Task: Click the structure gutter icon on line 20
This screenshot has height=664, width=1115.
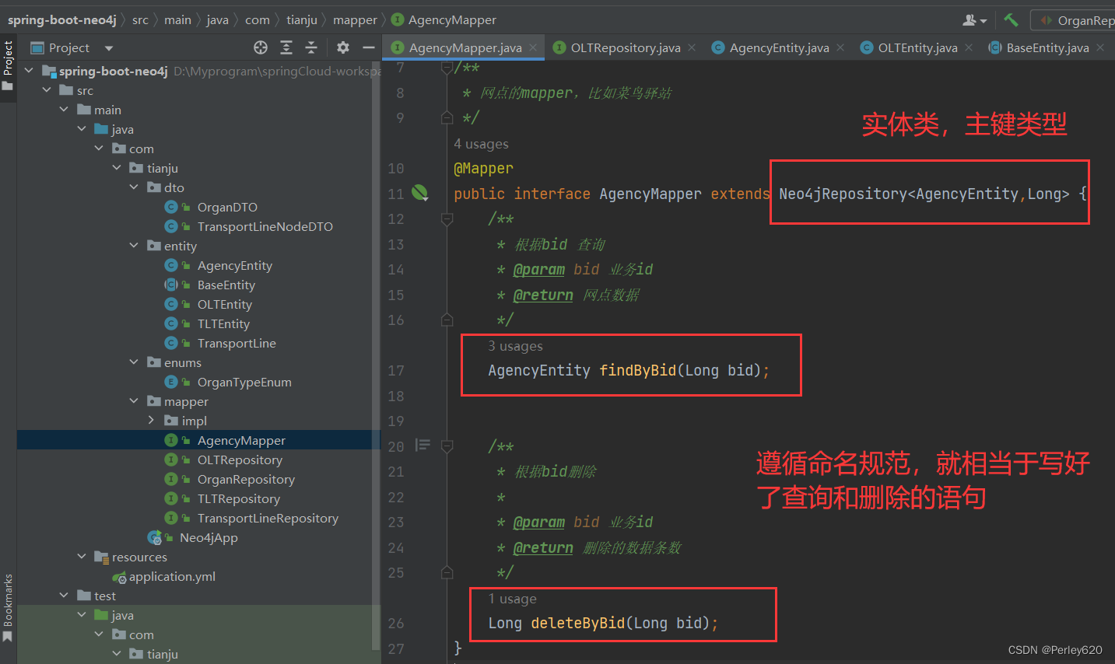Action: 423,446
